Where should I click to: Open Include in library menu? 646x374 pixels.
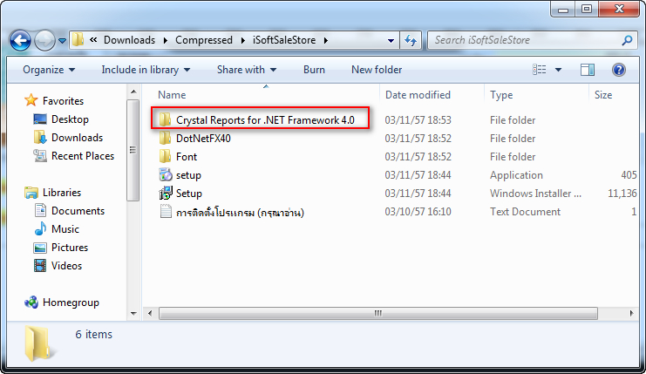pos(146,70)
